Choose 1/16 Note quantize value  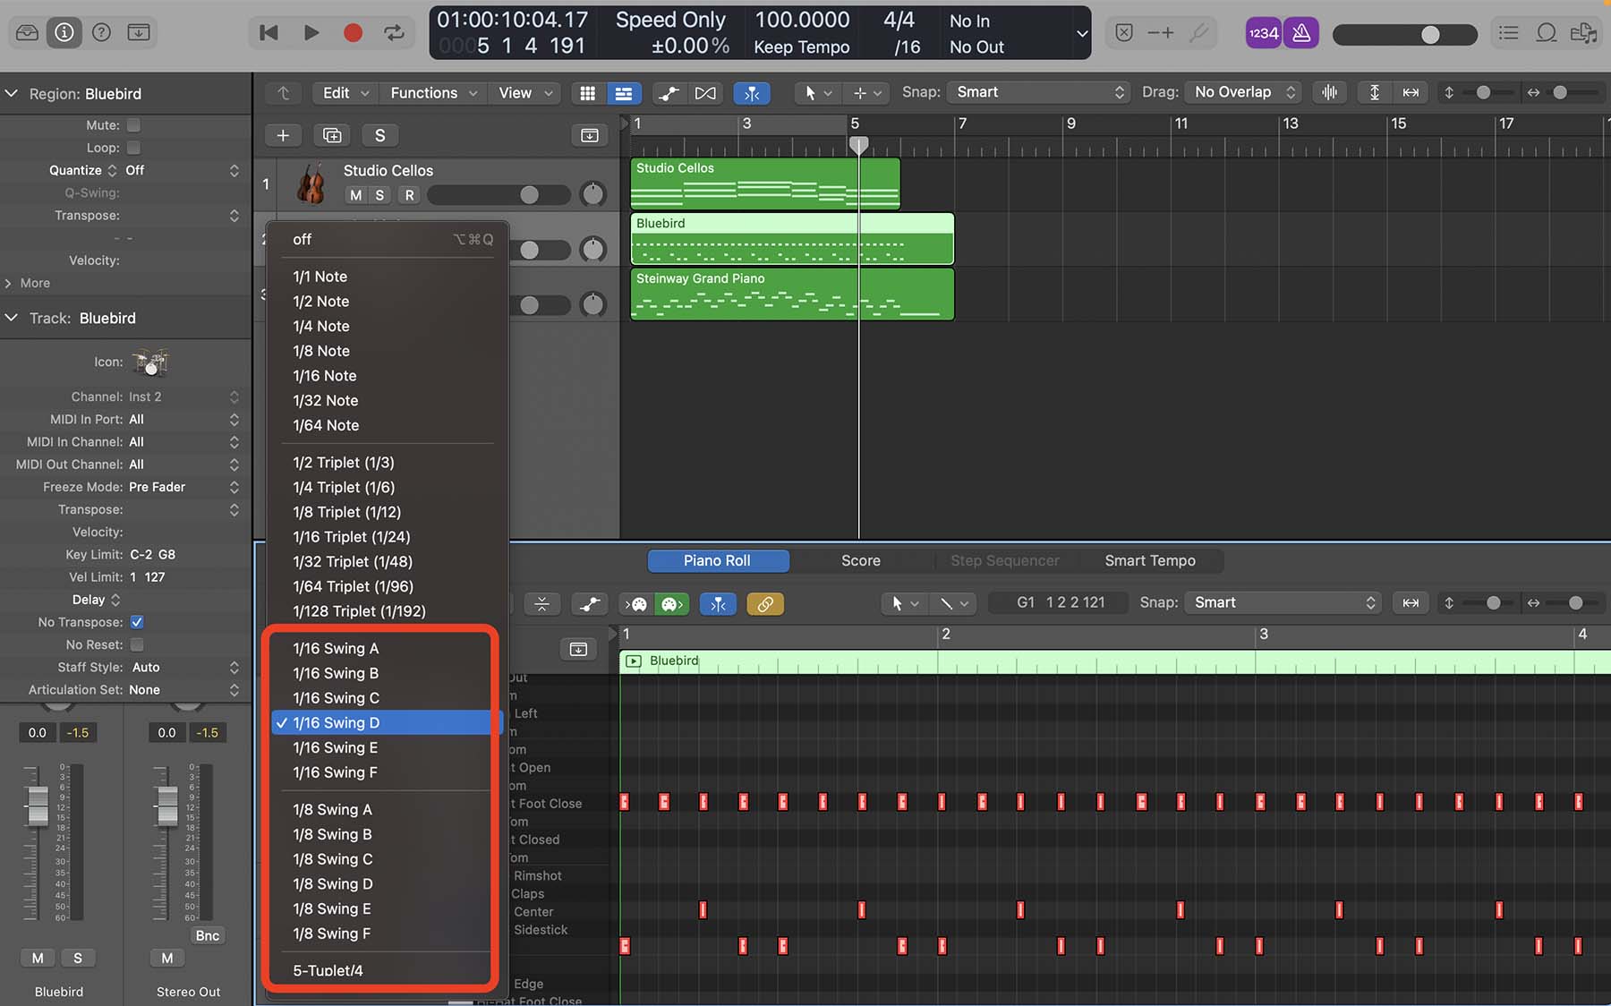pos(388,376)
